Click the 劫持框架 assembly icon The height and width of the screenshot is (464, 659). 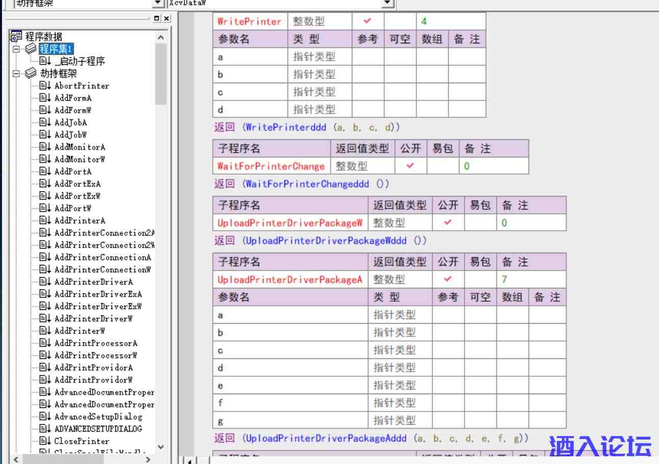31,74
